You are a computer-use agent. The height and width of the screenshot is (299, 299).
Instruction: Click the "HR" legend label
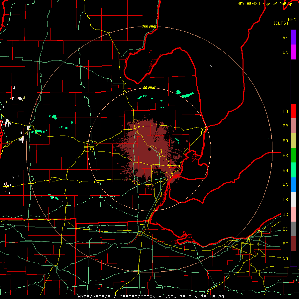(285, 155)
